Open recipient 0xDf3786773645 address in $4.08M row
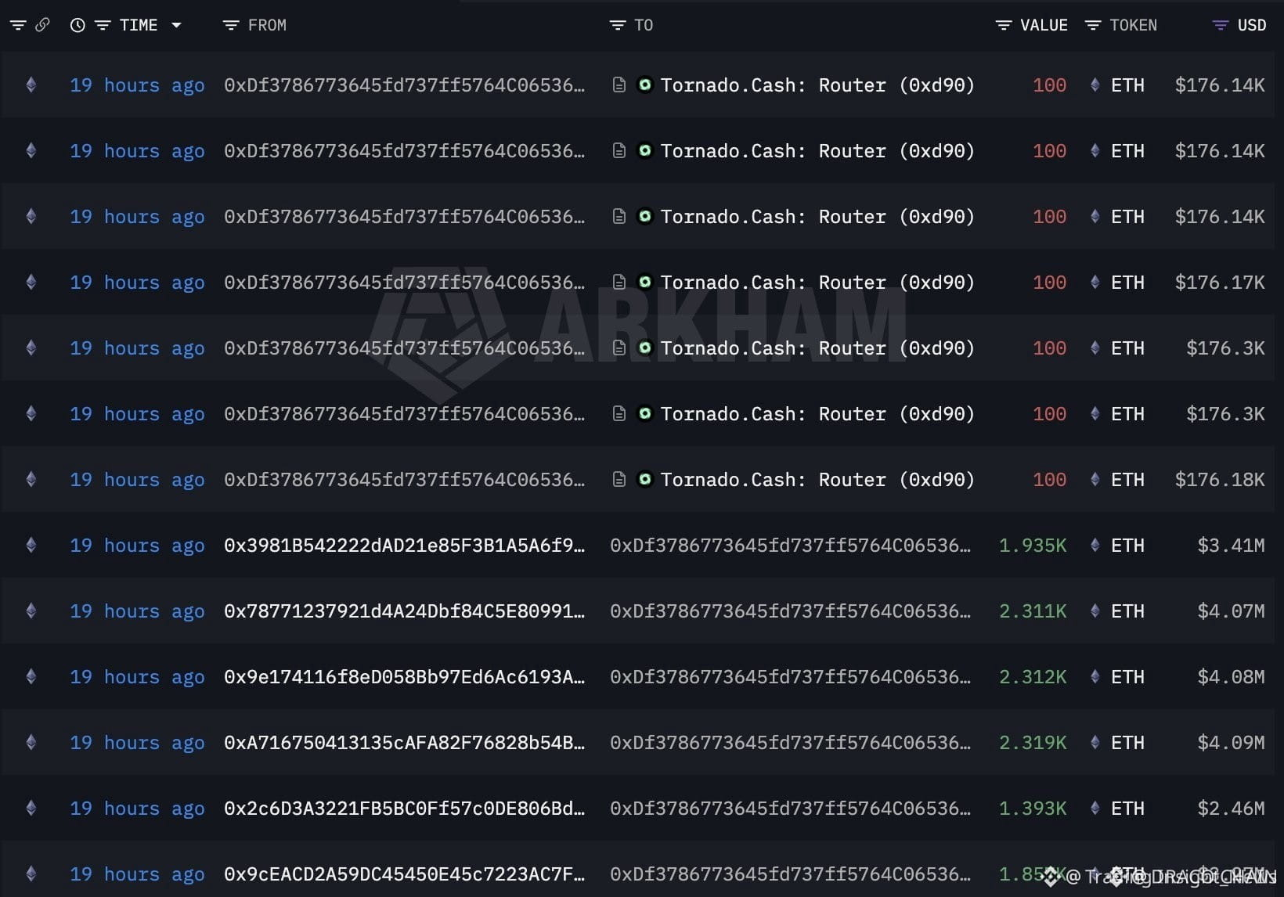The width and height of the screenshot is (1284, 897). point(790,676)
